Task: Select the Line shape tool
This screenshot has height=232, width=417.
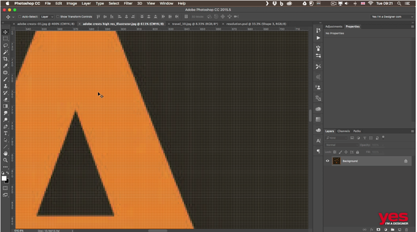Action: point(6,147)
